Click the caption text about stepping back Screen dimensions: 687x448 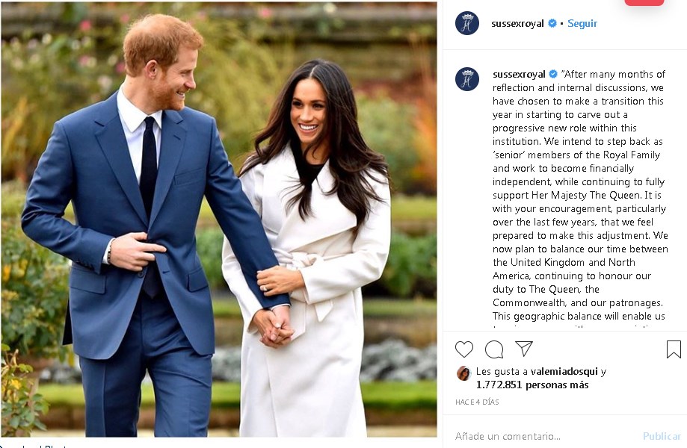pyautogui.click(x=579, y=195)
